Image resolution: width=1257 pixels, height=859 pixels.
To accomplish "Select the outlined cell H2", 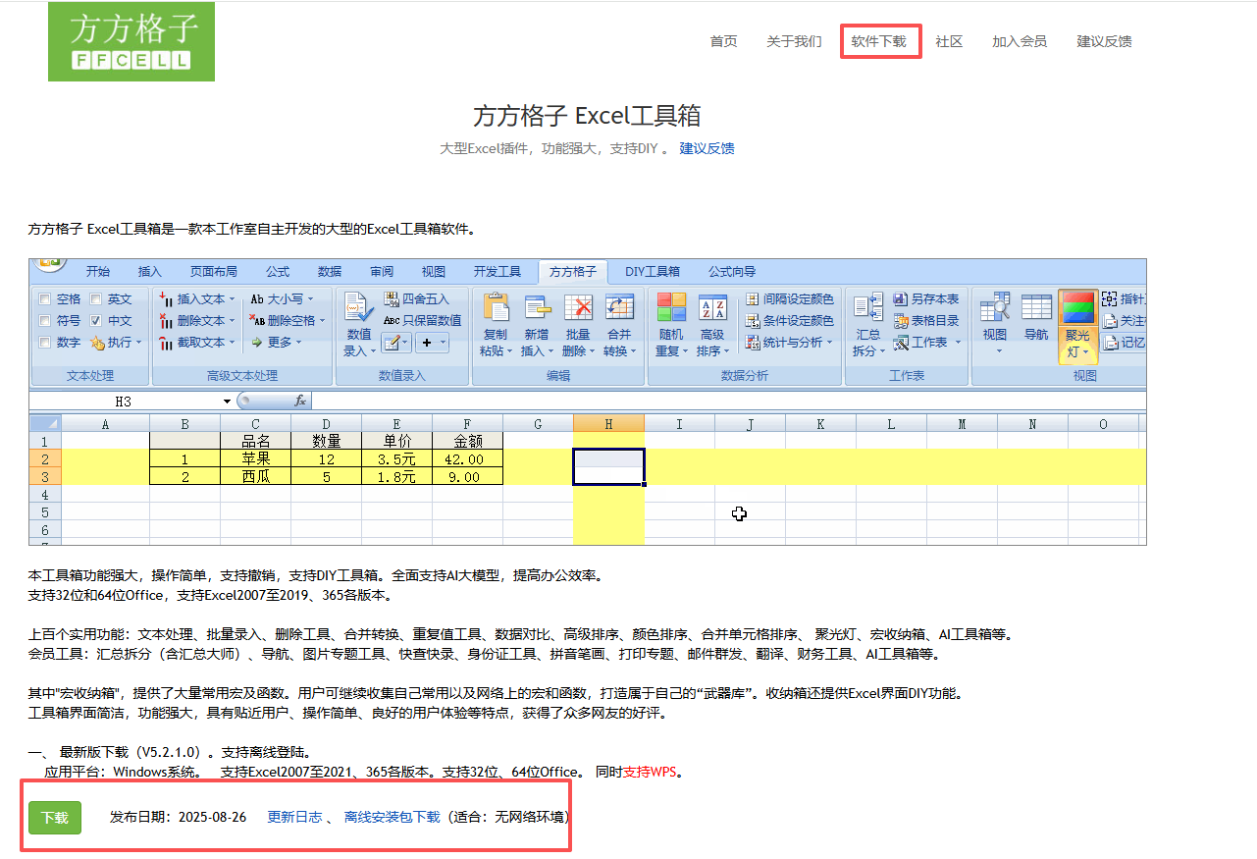I will pyautogui.click(x=608, y=458).
